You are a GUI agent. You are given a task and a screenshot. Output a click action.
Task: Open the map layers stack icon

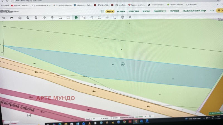pyautogui.click(x=20, y=17)
